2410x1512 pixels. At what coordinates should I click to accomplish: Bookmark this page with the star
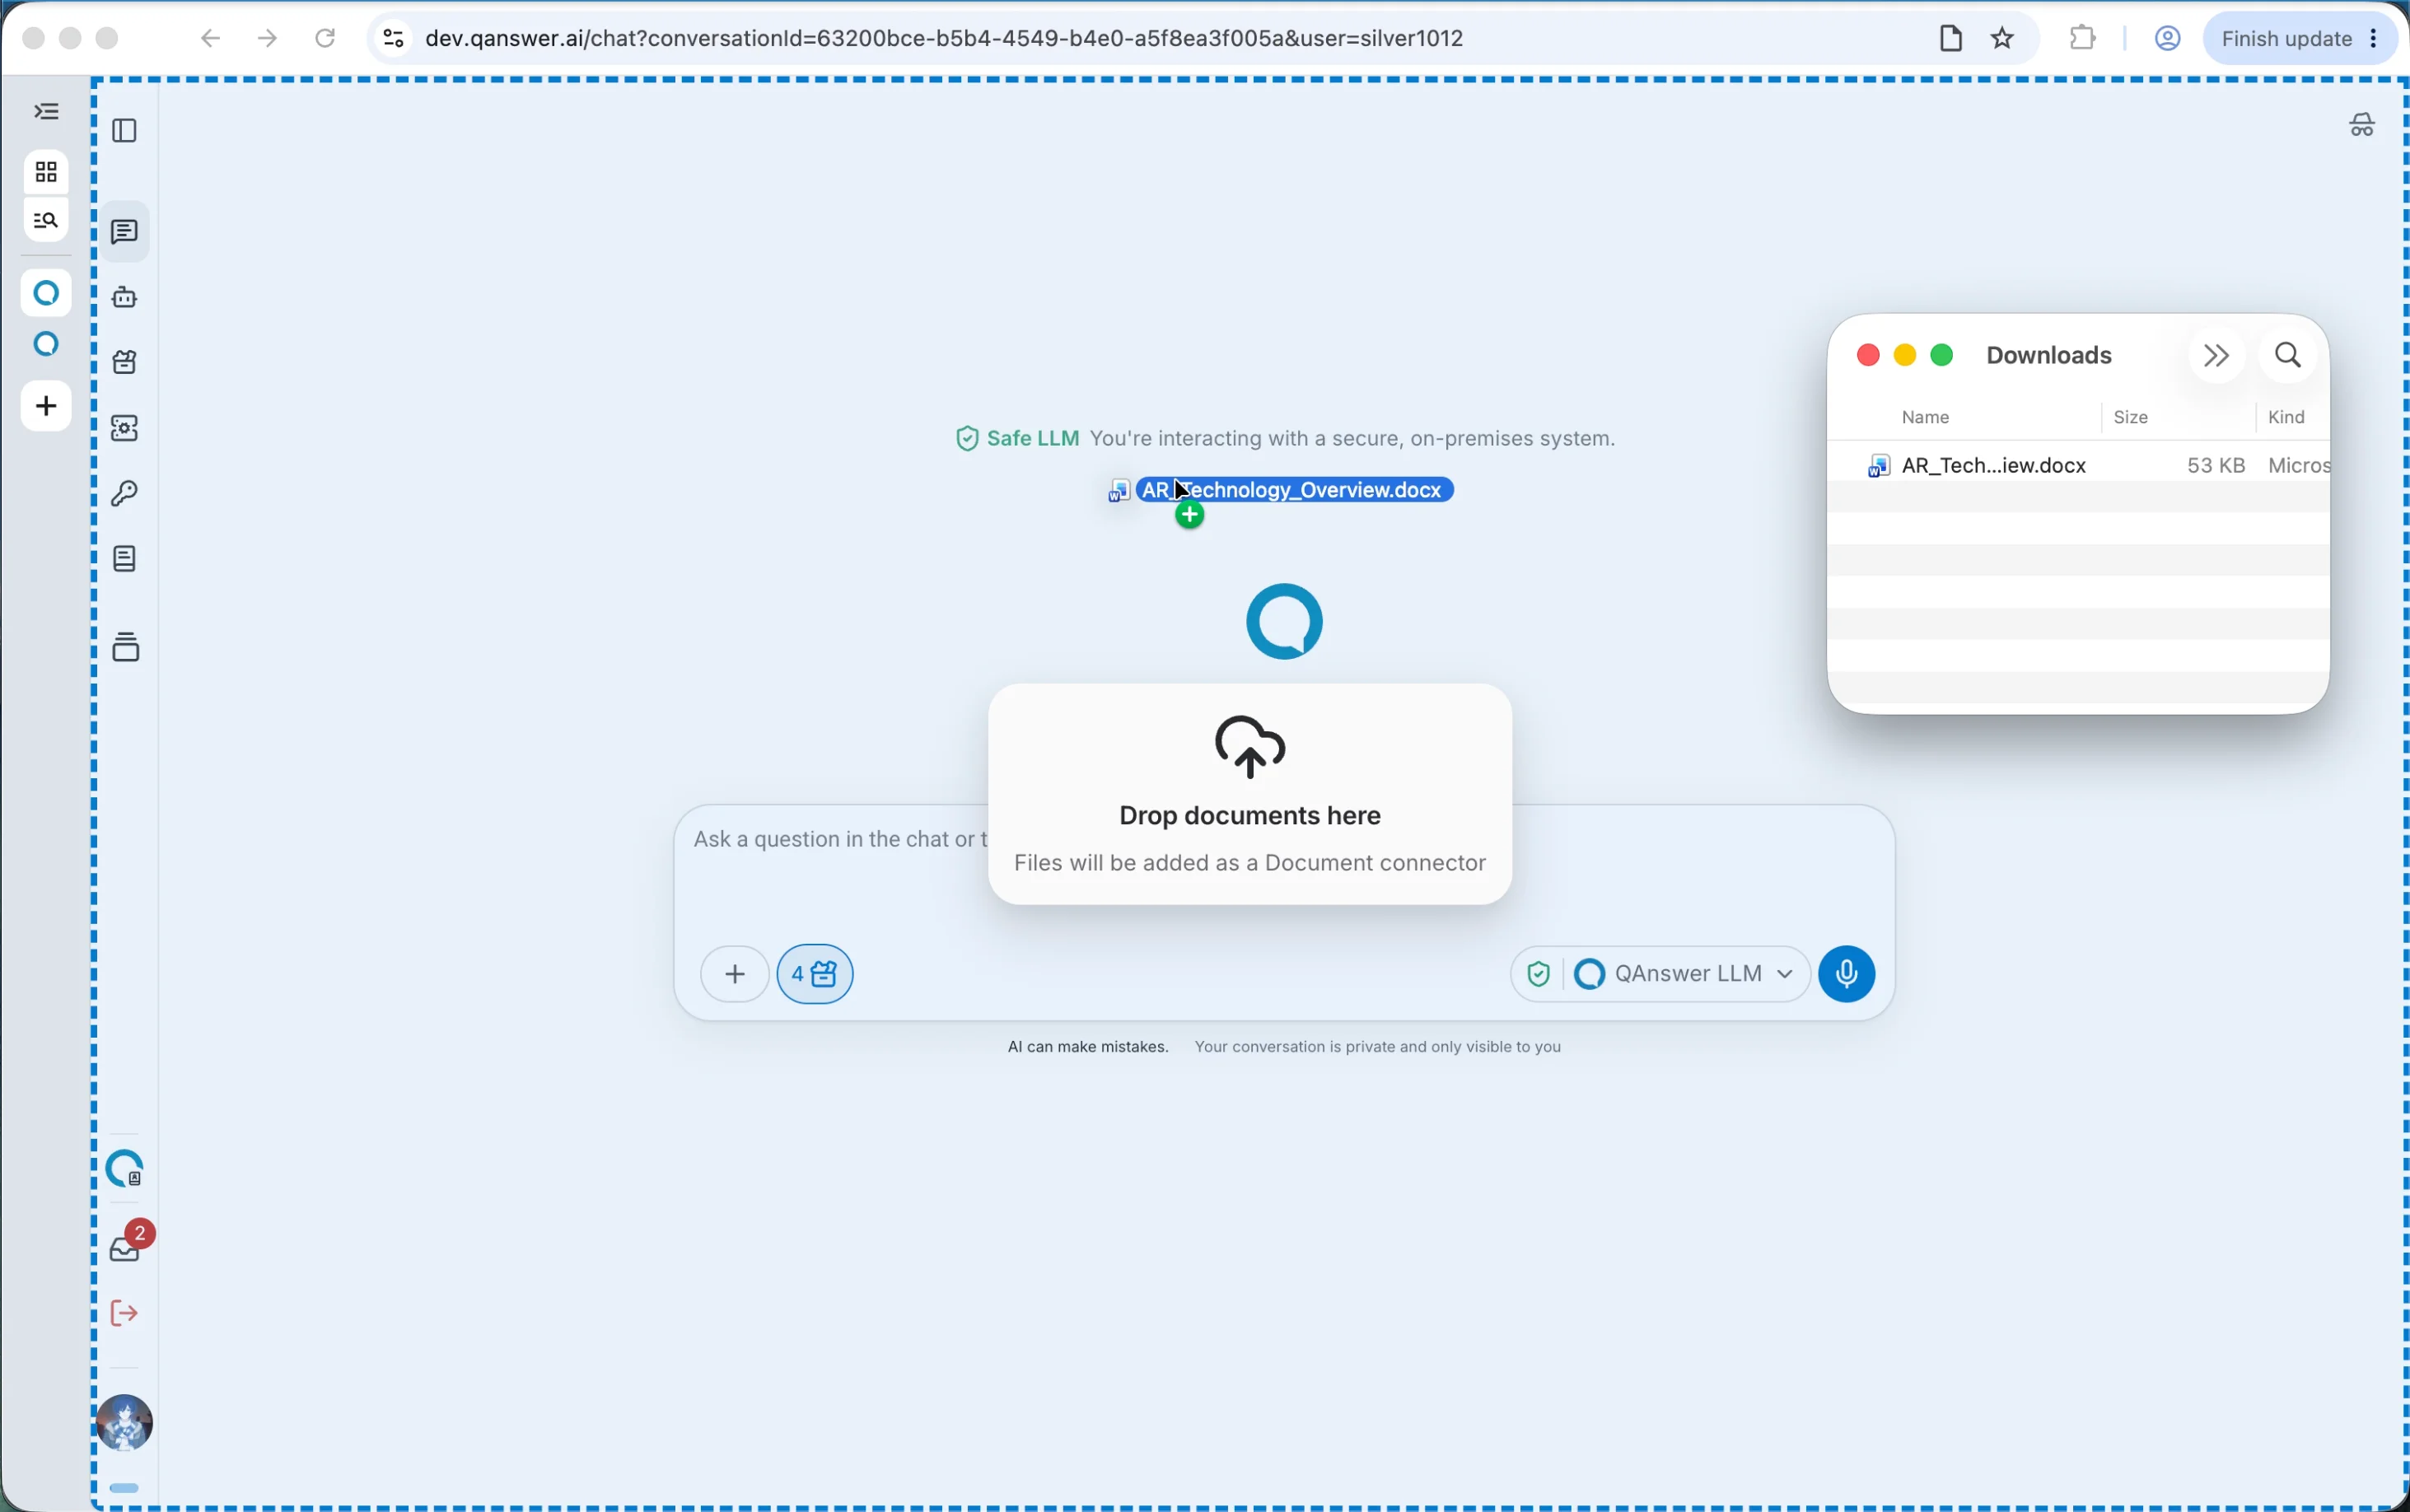(2002, 38)
